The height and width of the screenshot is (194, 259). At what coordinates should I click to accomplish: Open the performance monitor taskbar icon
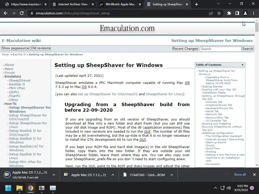tap(53, 188)
